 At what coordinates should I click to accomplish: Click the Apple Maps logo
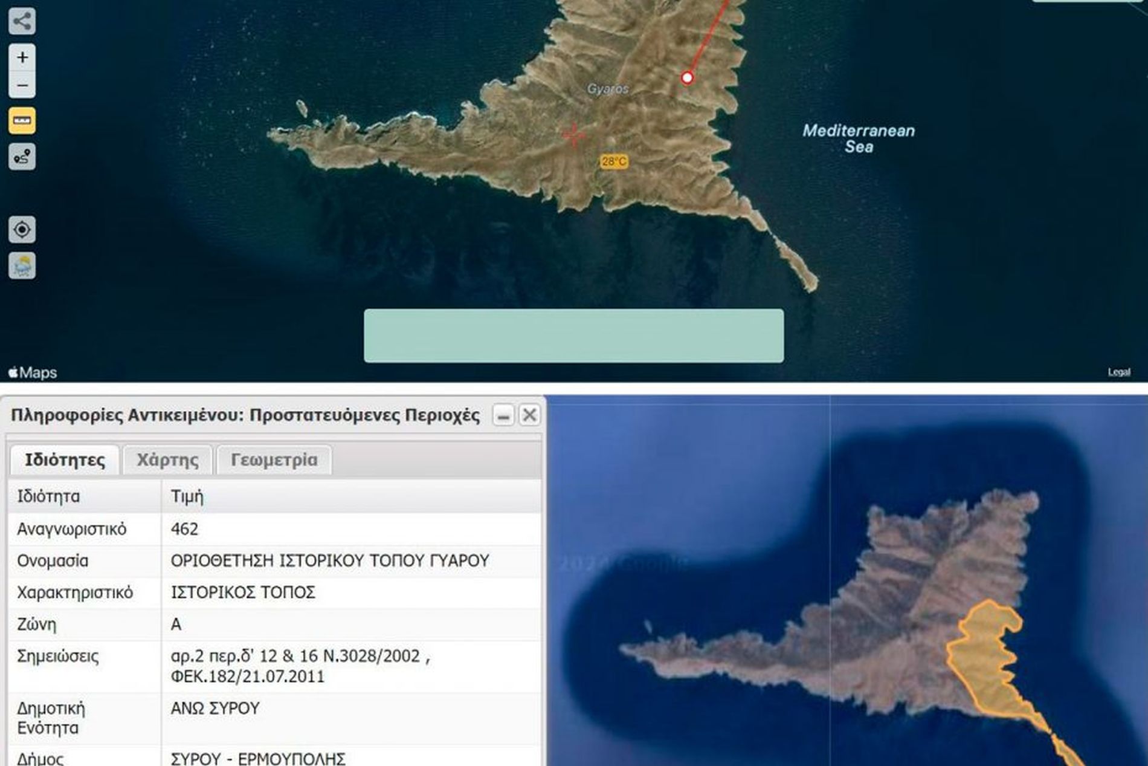coord(33,372)
